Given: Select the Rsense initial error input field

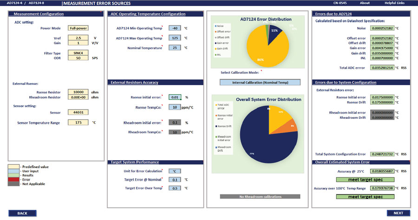Looking at the screenshot, I should pyautogui.click(x=175, y=97).
